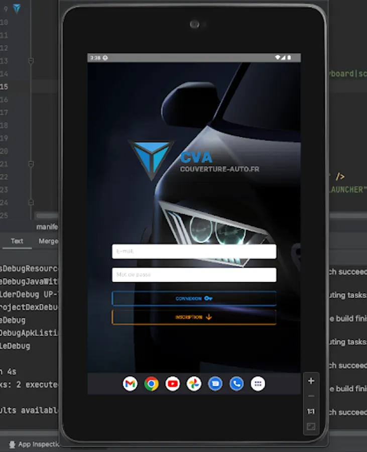Switch to the Merged Manifest tab
Screen dimensions: 367x452
(x=48, y=241)
